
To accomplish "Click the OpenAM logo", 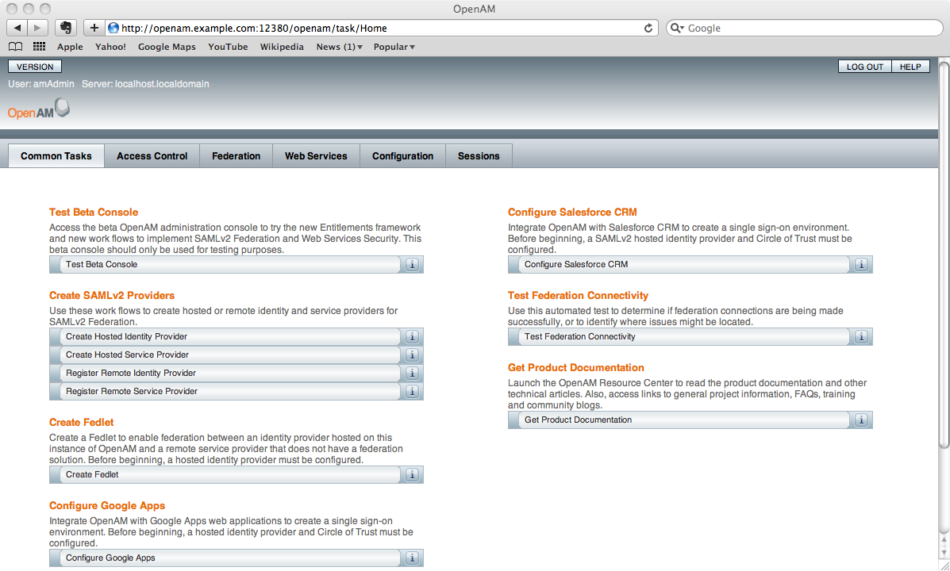I will 39,109.
